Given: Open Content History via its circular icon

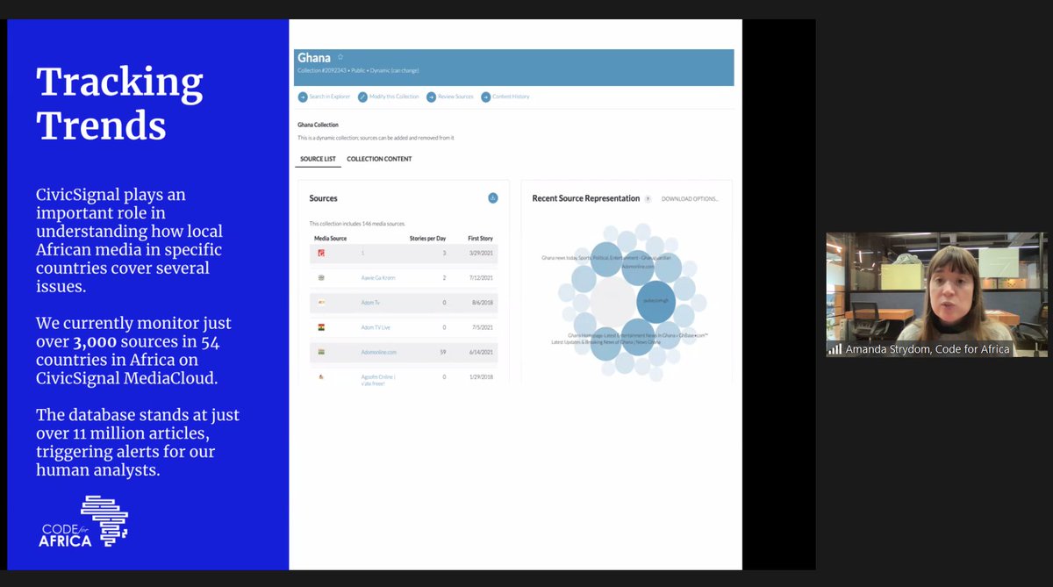Looking at the screenshot, I should pos(485,97).
